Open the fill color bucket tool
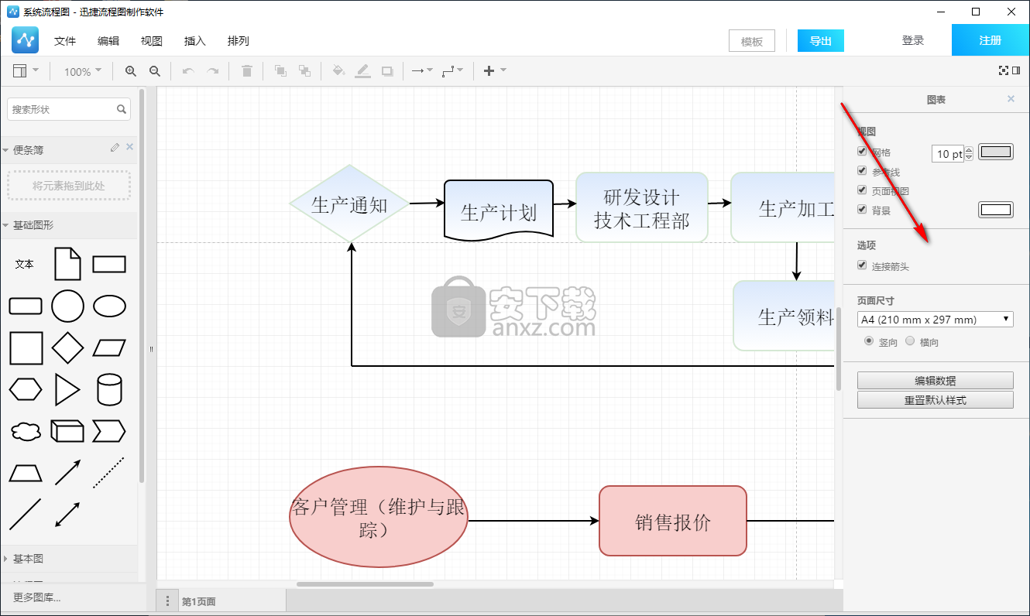 coord(338,71)
